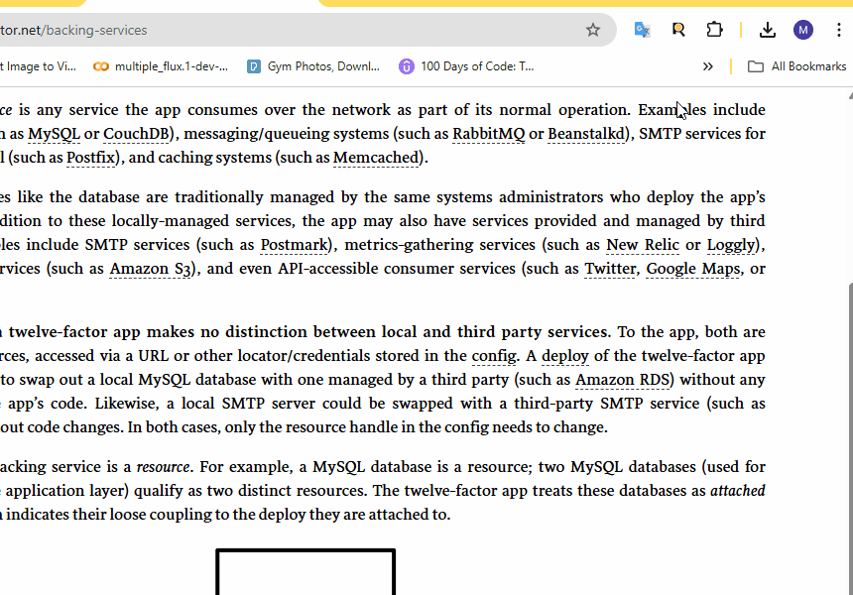Image resolution: width=853 pixels, height=595 pixels.
Task: Click the profile avatar M
Action: click(x=802, y=30)
